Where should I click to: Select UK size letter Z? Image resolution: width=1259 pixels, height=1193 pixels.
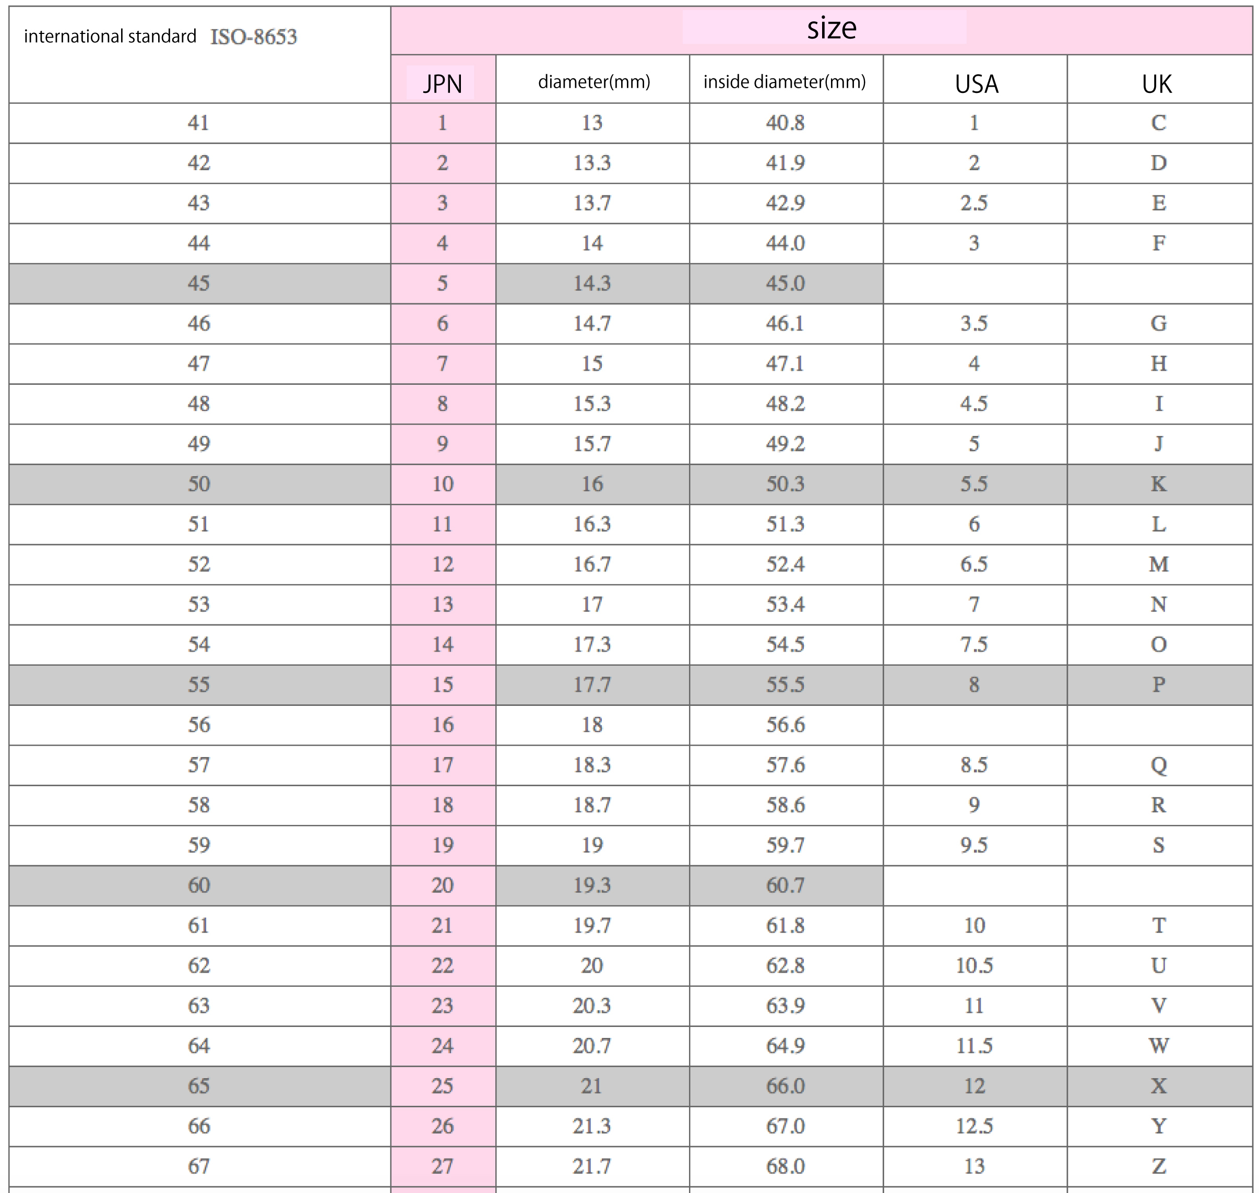coord(1159,1166)
